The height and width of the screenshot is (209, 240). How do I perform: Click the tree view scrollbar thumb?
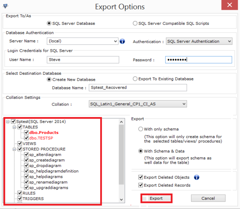tap(121, 155)
